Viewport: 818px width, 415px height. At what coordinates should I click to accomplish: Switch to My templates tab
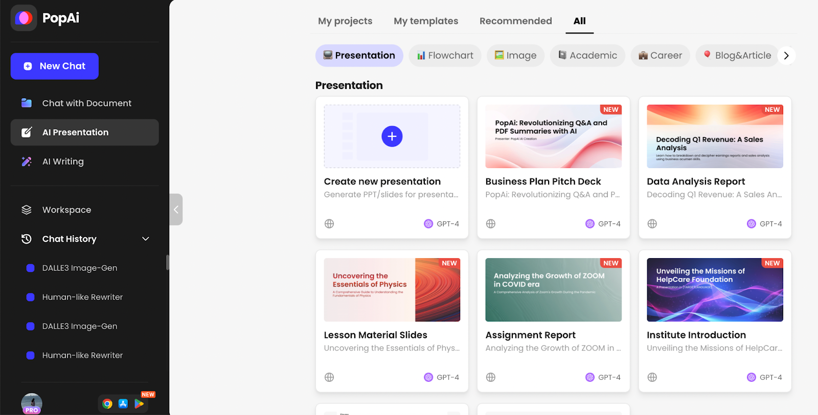click(x=426, y=21)
